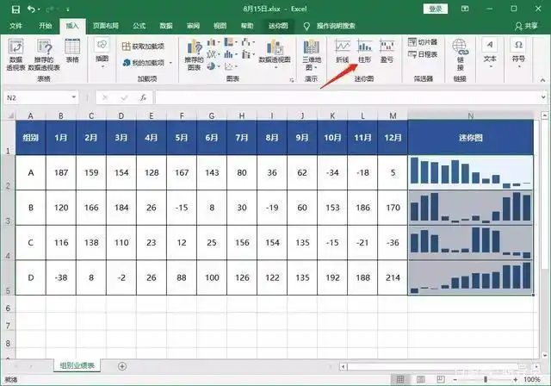Click the 100% zoom level
This screenshot has height=386, width=551.
(532, 380)
